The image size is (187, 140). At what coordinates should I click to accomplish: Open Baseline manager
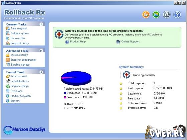tap(20, 65)
